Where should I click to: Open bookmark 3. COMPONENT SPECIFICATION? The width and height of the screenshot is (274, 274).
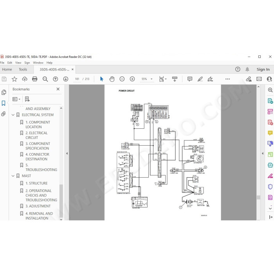click(x=38, y=146)
